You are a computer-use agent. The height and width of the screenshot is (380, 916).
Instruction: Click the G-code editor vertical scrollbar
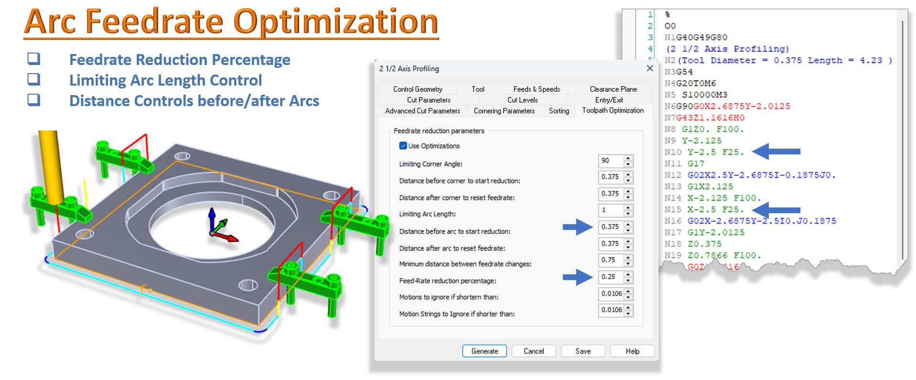tap(902, 139)
